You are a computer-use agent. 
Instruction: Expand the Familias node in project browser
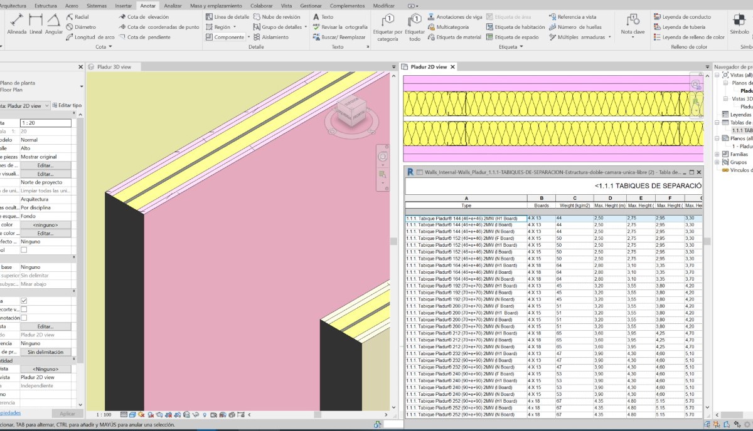718,154
